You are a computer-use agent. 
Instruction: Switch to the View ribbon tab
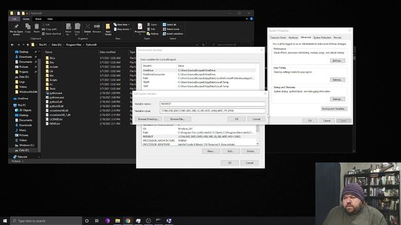pos(50,19)
